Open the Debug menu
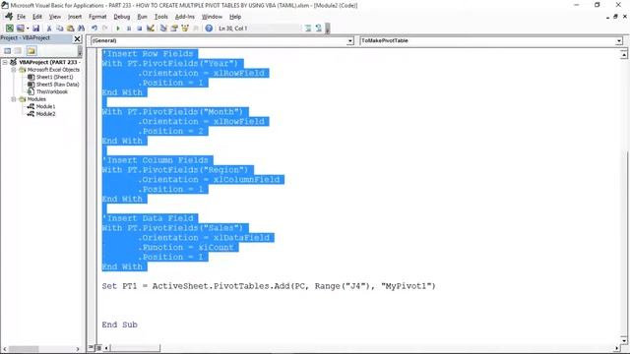 pos(122,17)
